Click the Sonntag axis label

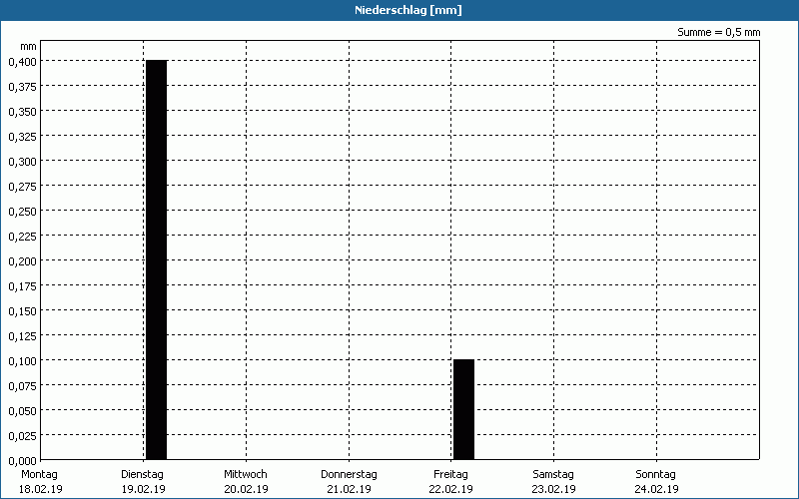(655, 474)
